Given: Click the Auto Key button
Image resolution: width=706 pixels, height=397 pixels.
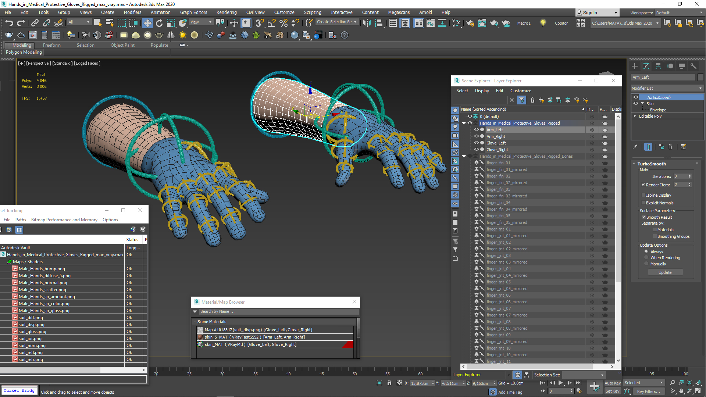Looking at the screenshot, I should click(x=612, y=383).
